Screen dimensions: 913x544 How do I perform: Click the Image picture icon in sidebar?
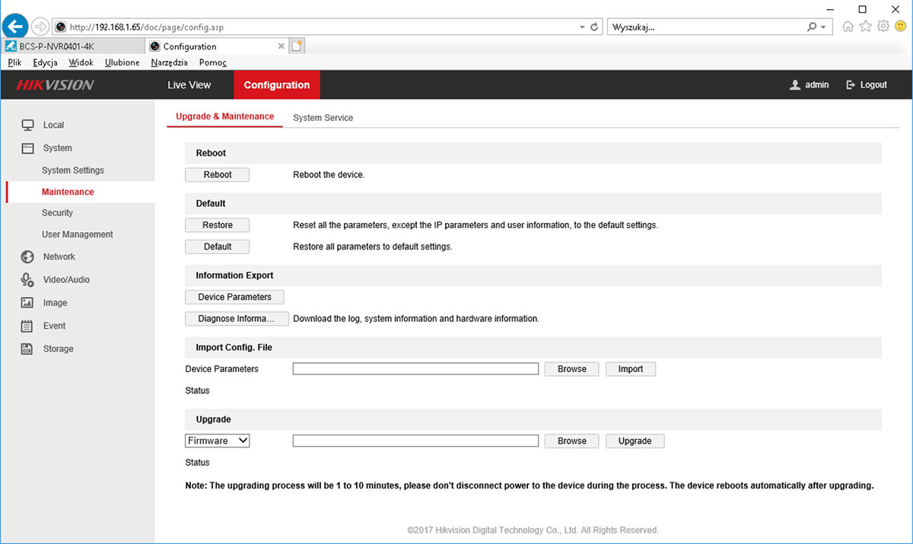(x=27, y=303)
